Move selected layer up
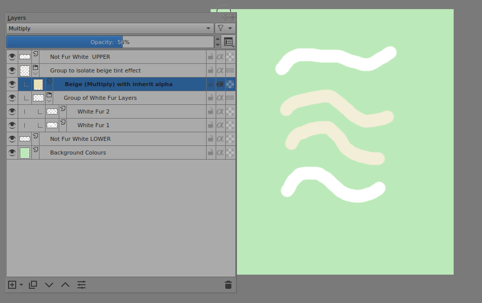Viewport: 482px width, 303px height. pyautogui.click(x=65, y=285)
